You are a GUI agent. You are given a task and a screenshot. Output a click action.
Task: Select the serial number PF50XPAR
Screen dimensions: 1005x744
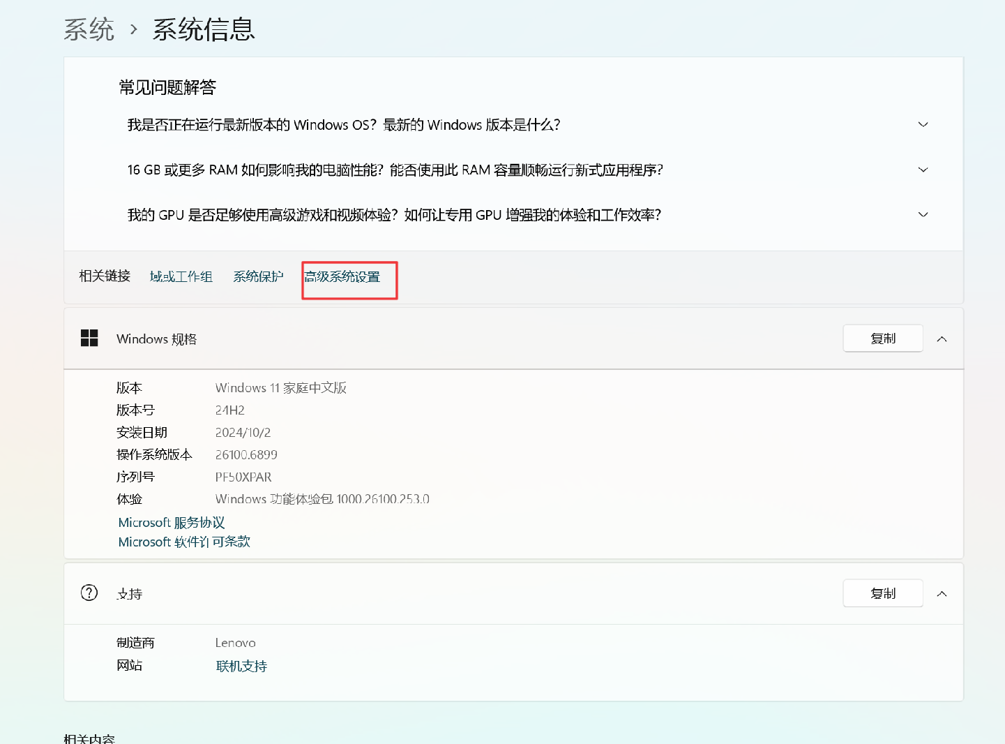click(243, 477)
